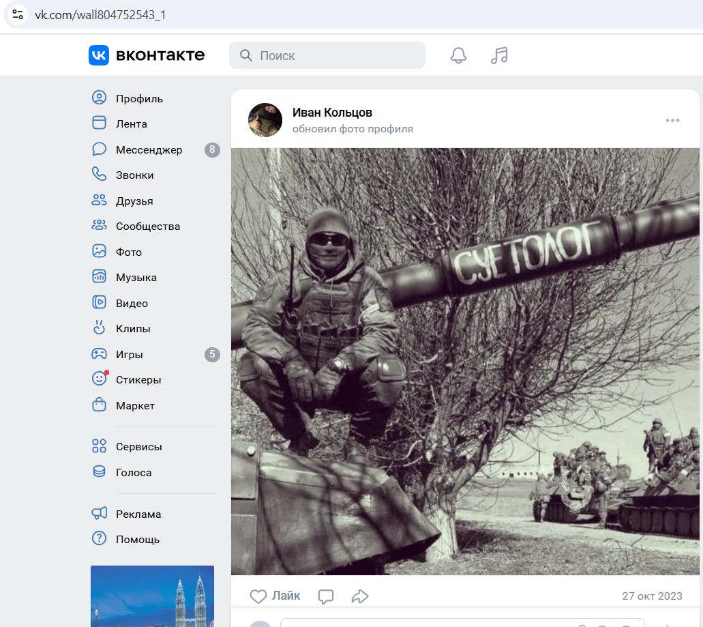Screen dimensions: 703x627
Task: Select Profile (Профиль) in sidebar
Action: (139, 98)
